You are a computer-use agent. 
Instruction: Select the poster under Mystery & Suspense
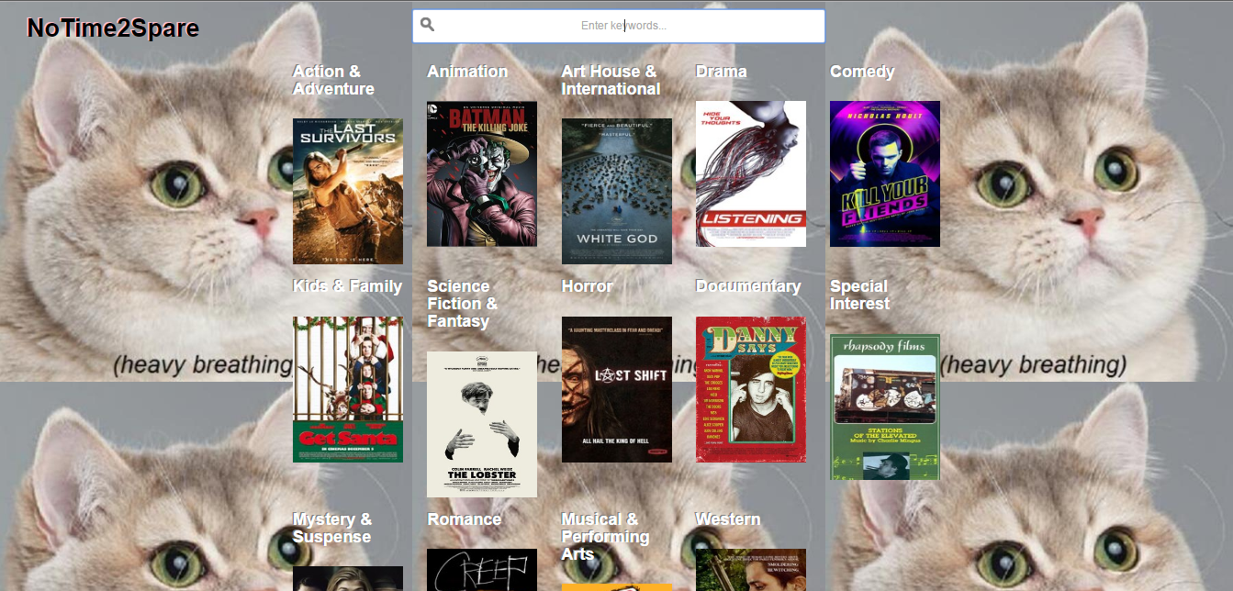pos(348,578)
